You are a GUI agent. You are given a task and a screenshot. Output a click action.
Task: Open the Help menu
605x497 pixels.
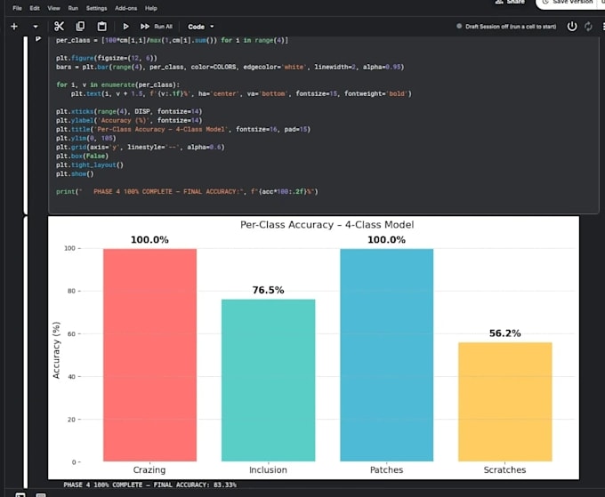(x=151, y=8)
